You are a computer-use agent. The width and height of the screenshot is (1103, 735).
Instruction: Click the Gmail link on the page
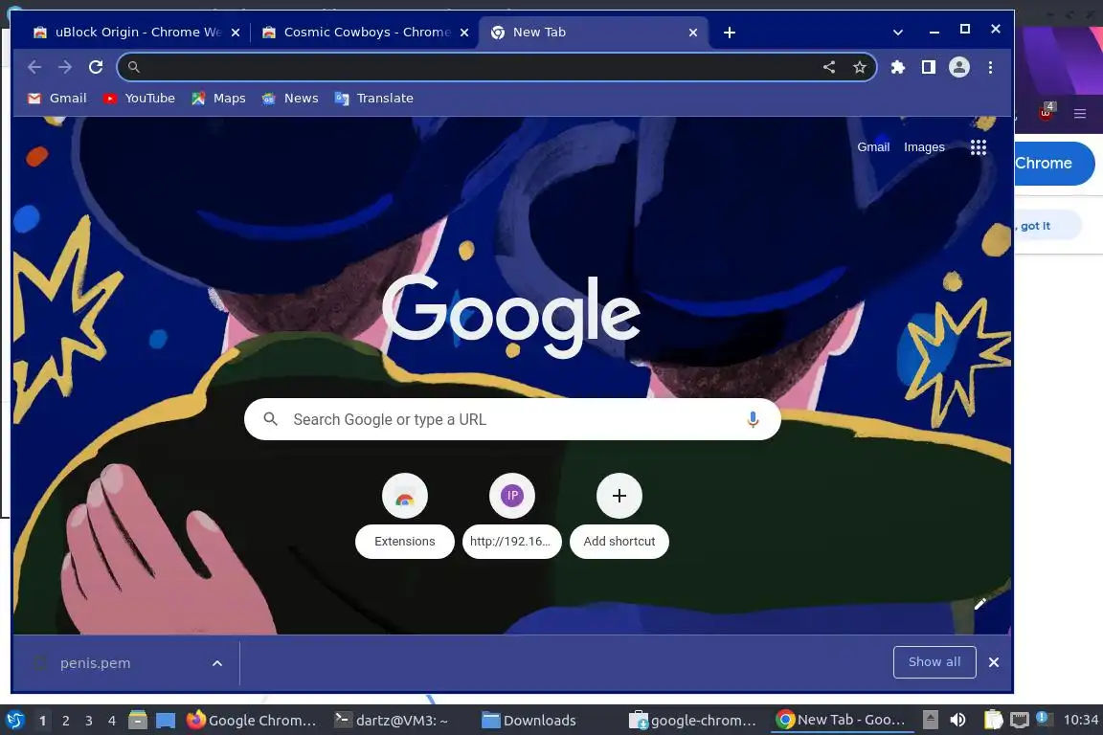pos(873,147)
